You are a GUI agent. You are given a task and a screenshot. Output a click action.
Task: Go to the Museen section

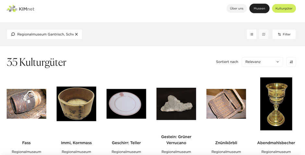(x=259, y=8)
